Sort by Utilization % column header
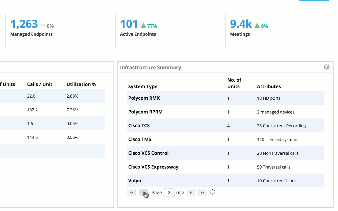This screenshot has height=211, width=338. pyautogui.click(x=81, y=84)
